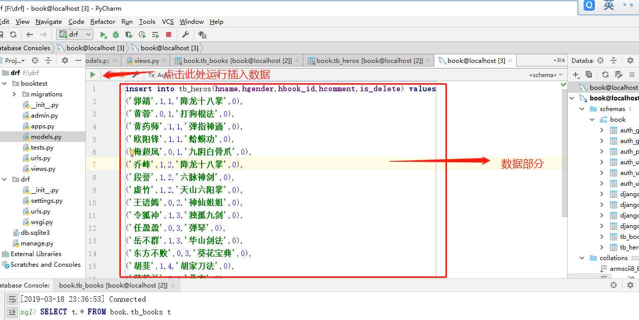Click the back navigation arrow in toolbar
639x320 pixels.
click(x=29, y=34)
